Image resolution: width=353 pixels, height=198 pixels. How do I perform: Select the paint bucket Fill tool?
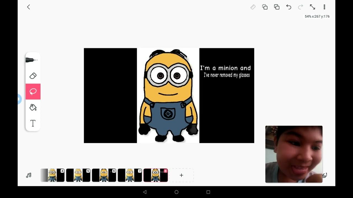point(33,107)
